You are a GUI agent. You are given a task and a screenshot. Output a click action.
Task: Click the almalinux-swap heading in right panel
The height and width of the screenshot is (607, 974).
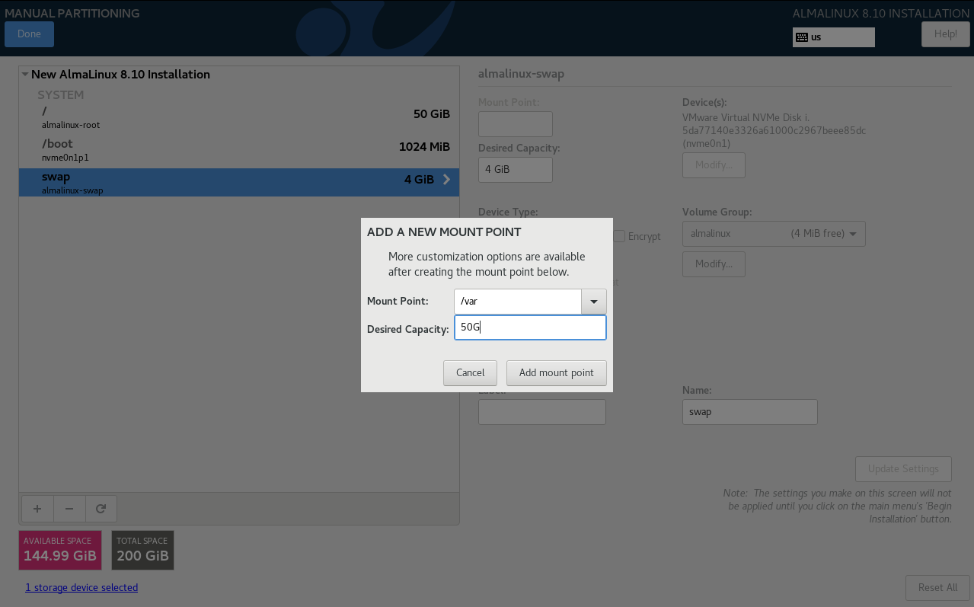coord(521,74)
